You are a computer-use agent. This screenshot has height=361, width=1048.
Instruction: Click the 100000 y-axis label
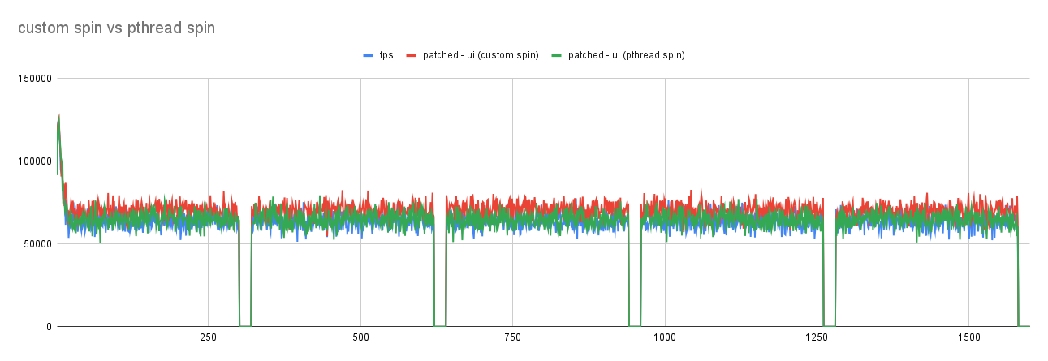pyautogui.click(x=34, y=161)
